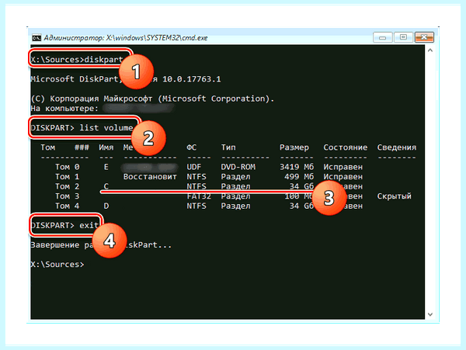Image resolution: width=466 pixels, height=350 pixels.
Task: Click the red step 1 badge
Action: (137, 71)
